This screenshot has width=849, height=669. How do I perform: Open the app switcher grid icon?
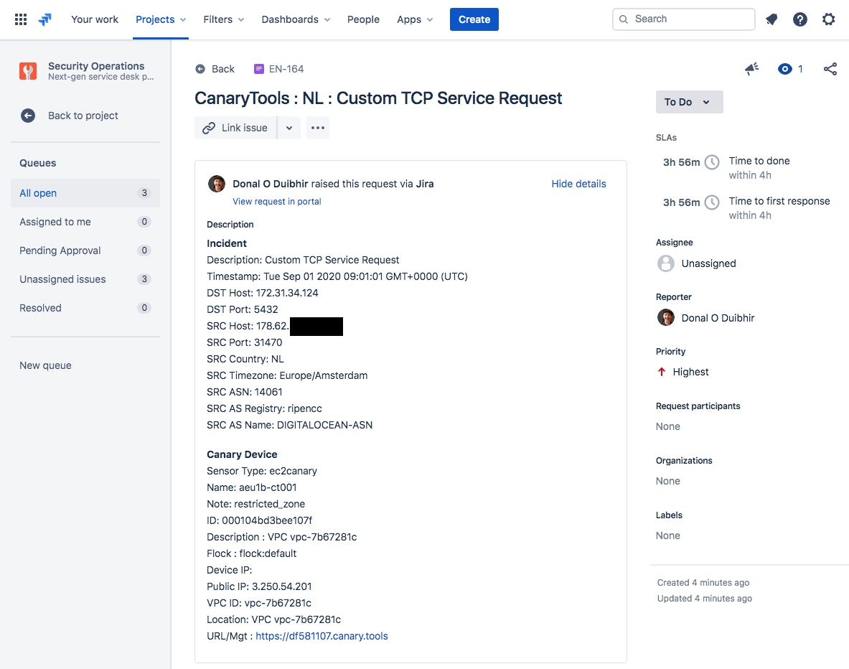pyautogui.click(x=21, y=19)
